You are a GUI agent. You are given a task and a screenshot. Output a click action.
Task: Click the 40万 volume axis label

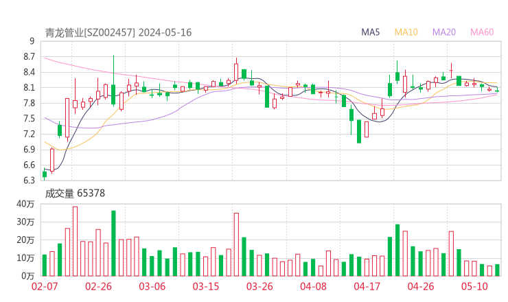coord(25,204)
